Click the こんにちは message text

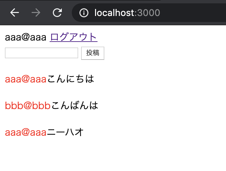pyautogui.click(x=71, y=79)
